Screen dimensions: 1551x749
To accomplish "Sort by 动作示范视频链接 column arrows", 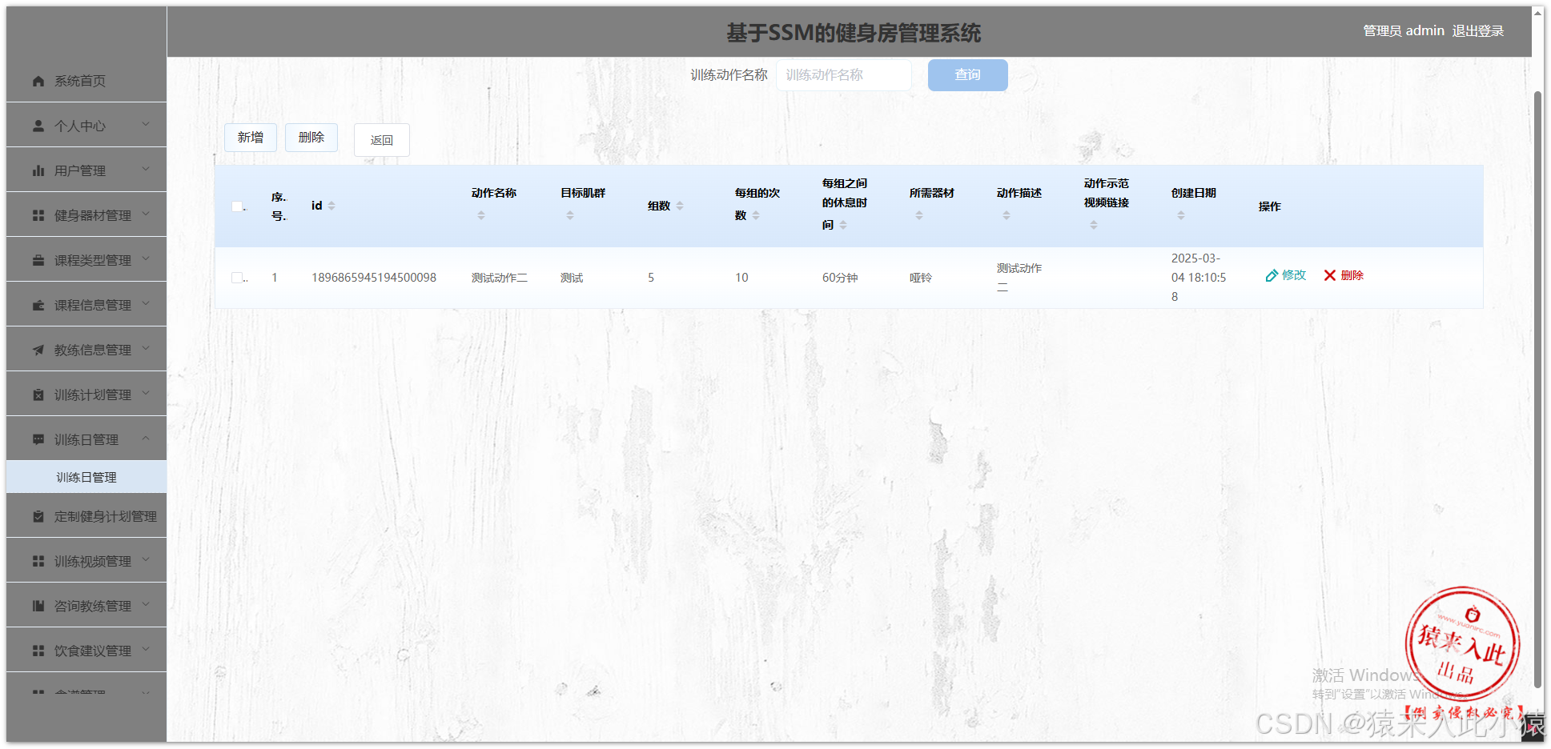I will pos(1094,225).
